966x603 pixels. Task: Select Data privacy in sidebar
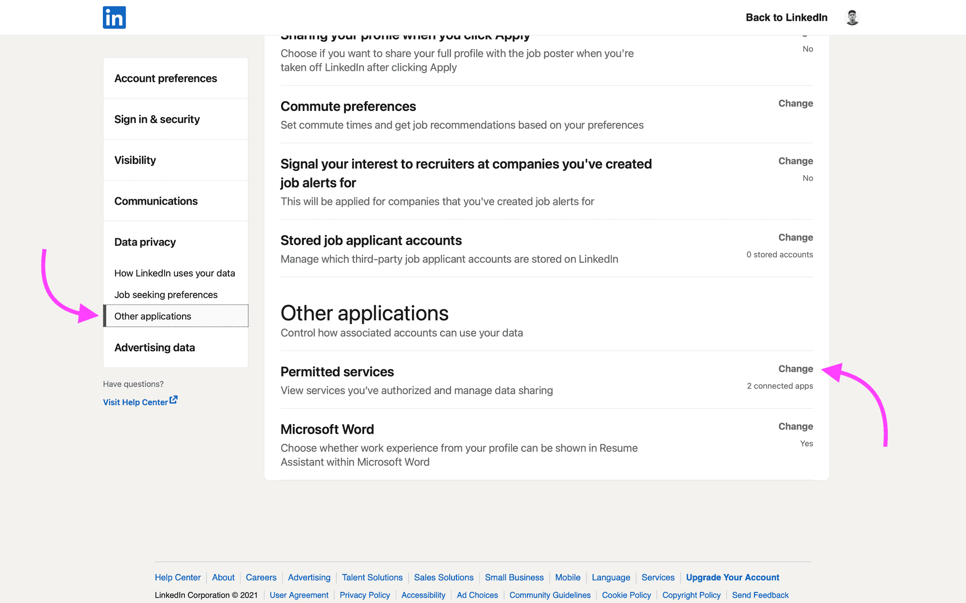pos(145,242)
